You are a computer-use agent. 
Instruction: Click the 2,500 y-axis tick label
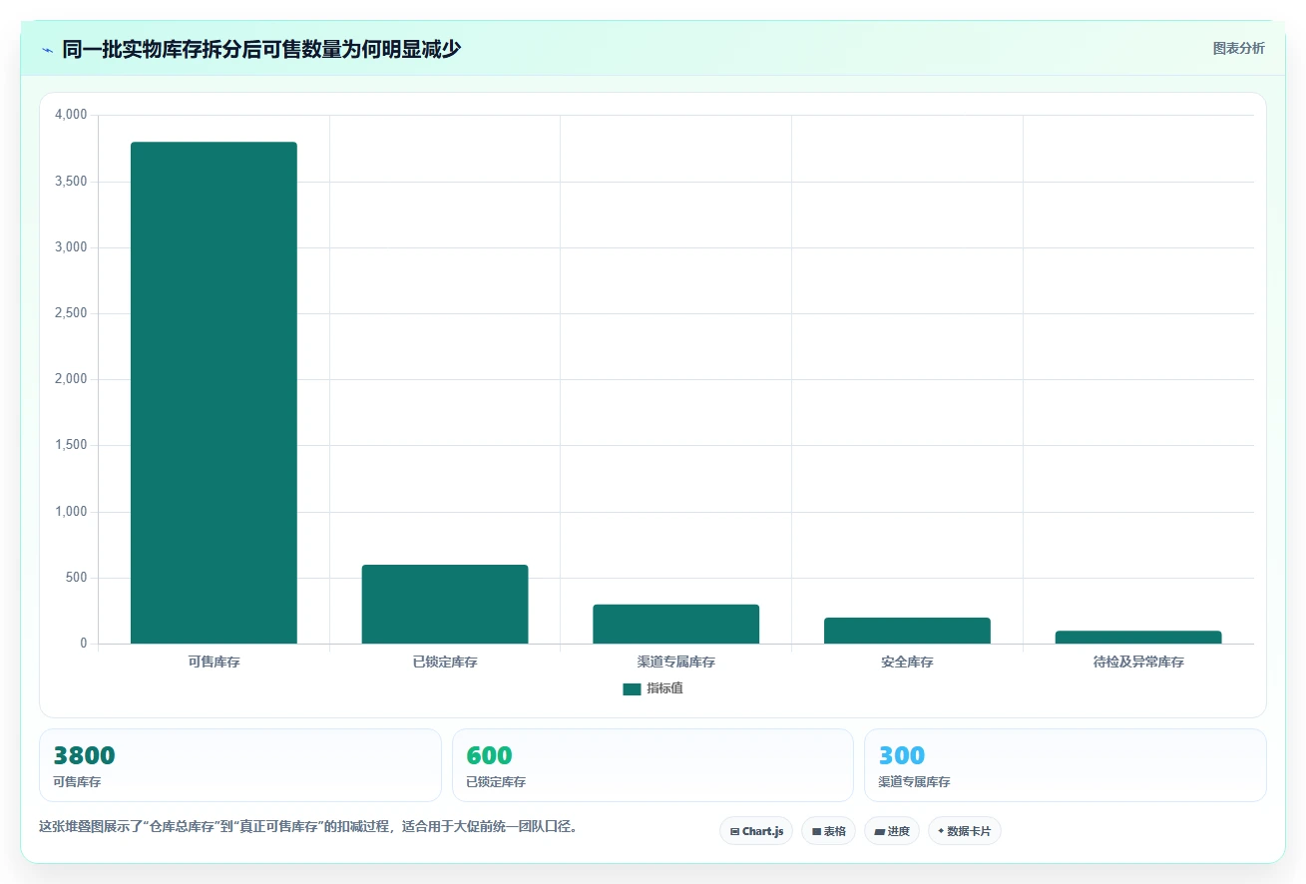point(70,313)
